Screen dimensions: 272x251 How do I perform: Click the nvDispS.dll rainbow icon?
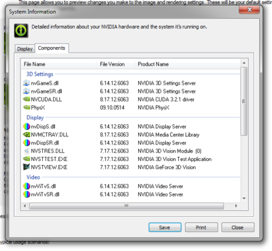coord(27,126)
